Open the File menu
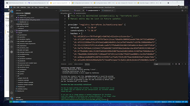 click(15, 7)
